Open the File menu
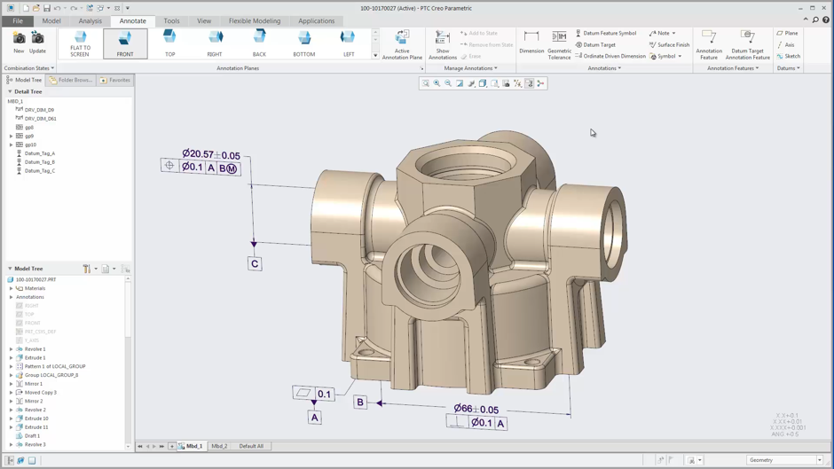834x469 pixels. pyautogui.click(x=18, y=20)
